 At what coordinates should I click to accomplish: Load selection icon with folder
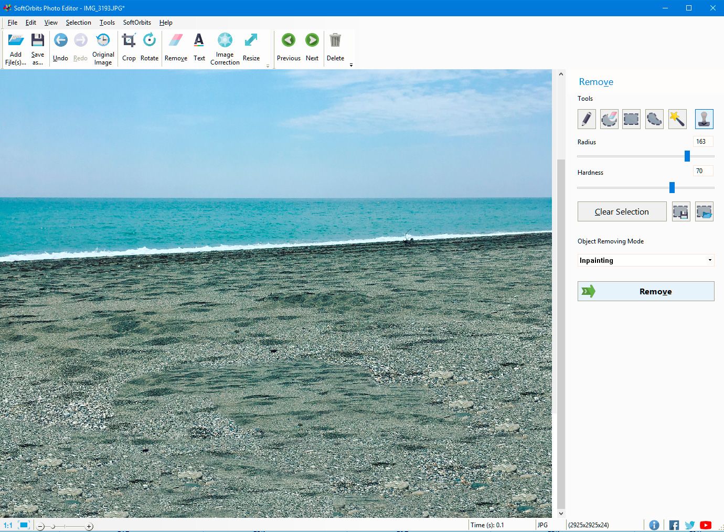[x=704, y=212]
